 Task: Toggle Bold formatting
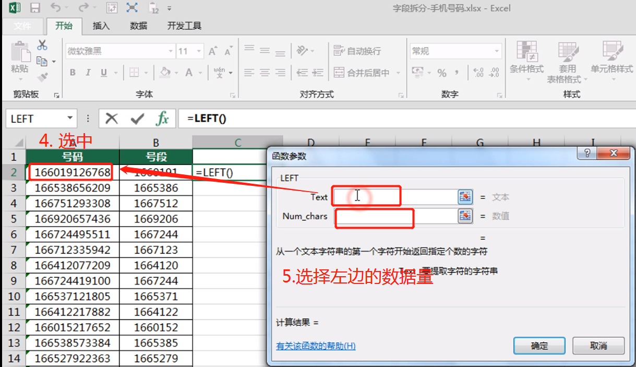pos(73,73)
